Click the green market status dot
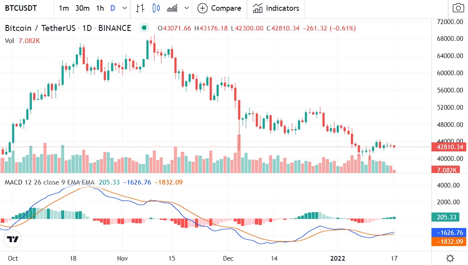Viewport: 468px width, 265px height. (x=145, y=28)
